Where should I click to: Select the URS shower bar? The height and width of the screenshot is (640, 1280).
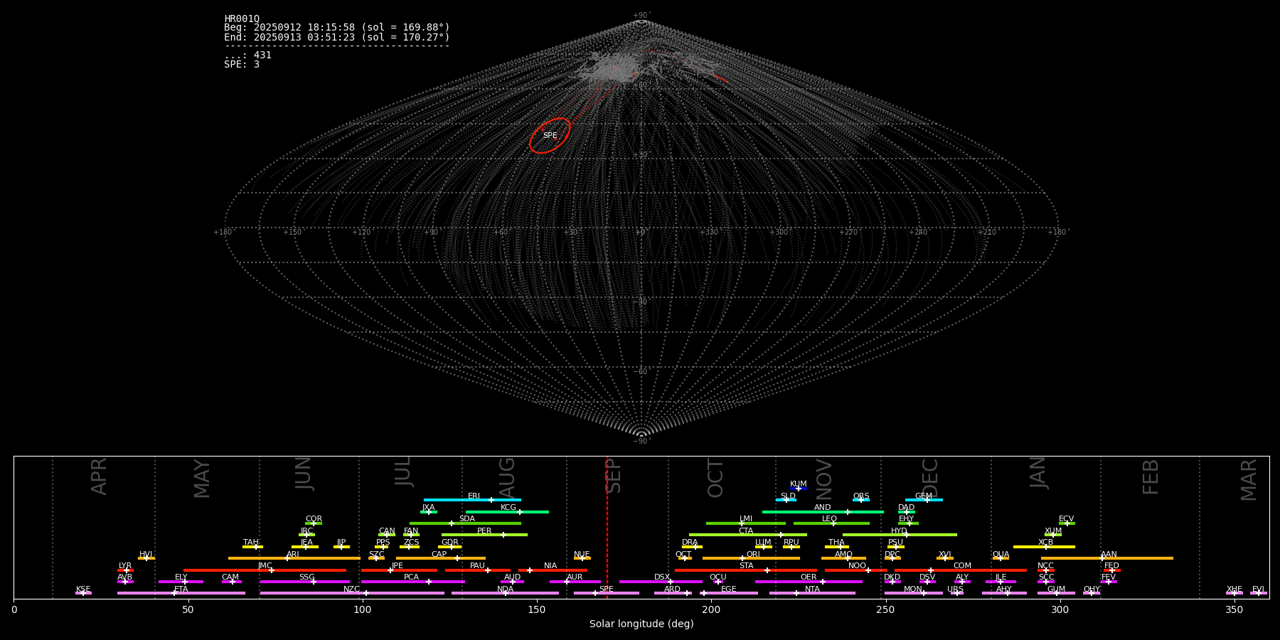[956, 593]
